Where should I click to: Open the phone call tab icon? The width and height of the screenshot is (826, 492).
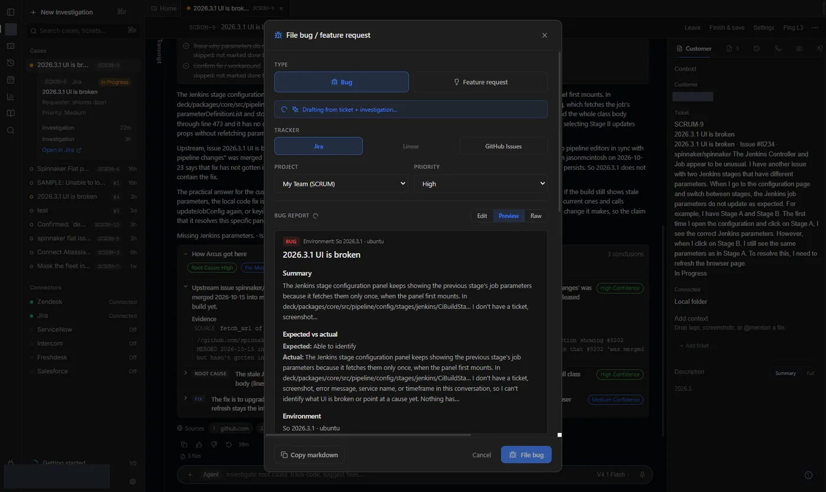pyautogui.click(x=778, y=48)
